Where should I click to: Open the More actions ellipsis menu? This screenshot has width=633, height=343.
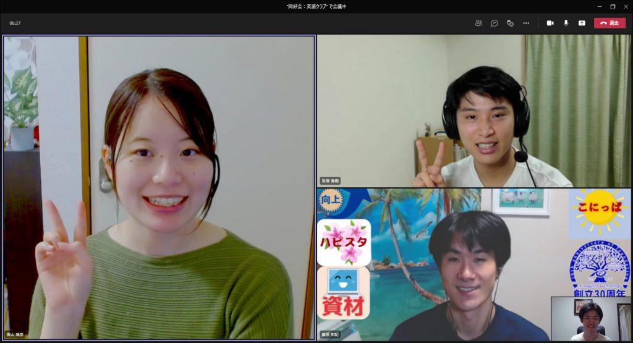tap(526, 23)
